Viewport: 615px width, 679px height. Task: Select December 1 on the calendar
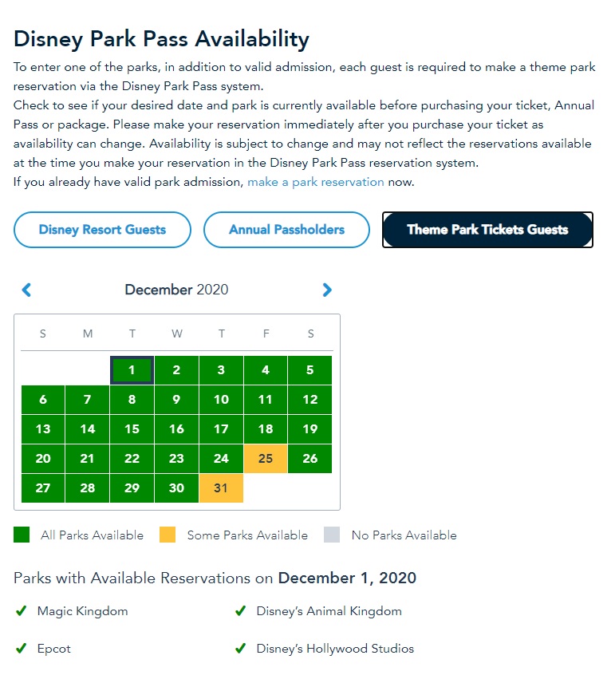click(132, 370)
